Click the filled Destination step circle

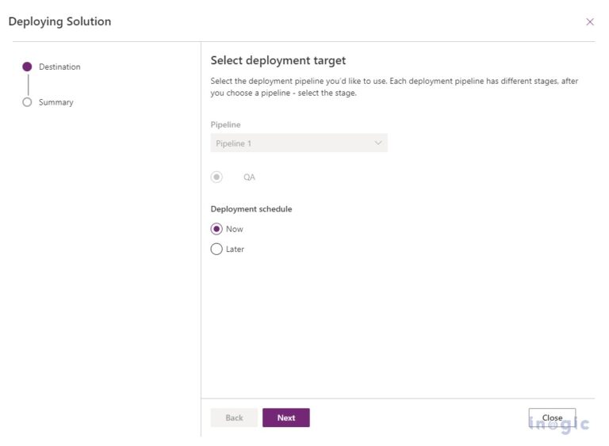coord(27,67)
